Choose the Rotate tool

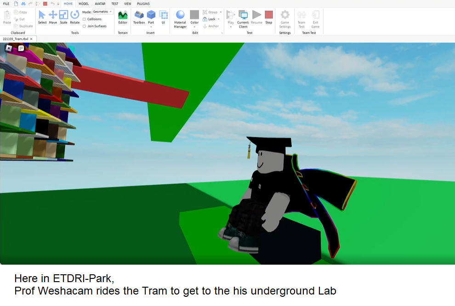pyautogui.click(x=74, y=17)
